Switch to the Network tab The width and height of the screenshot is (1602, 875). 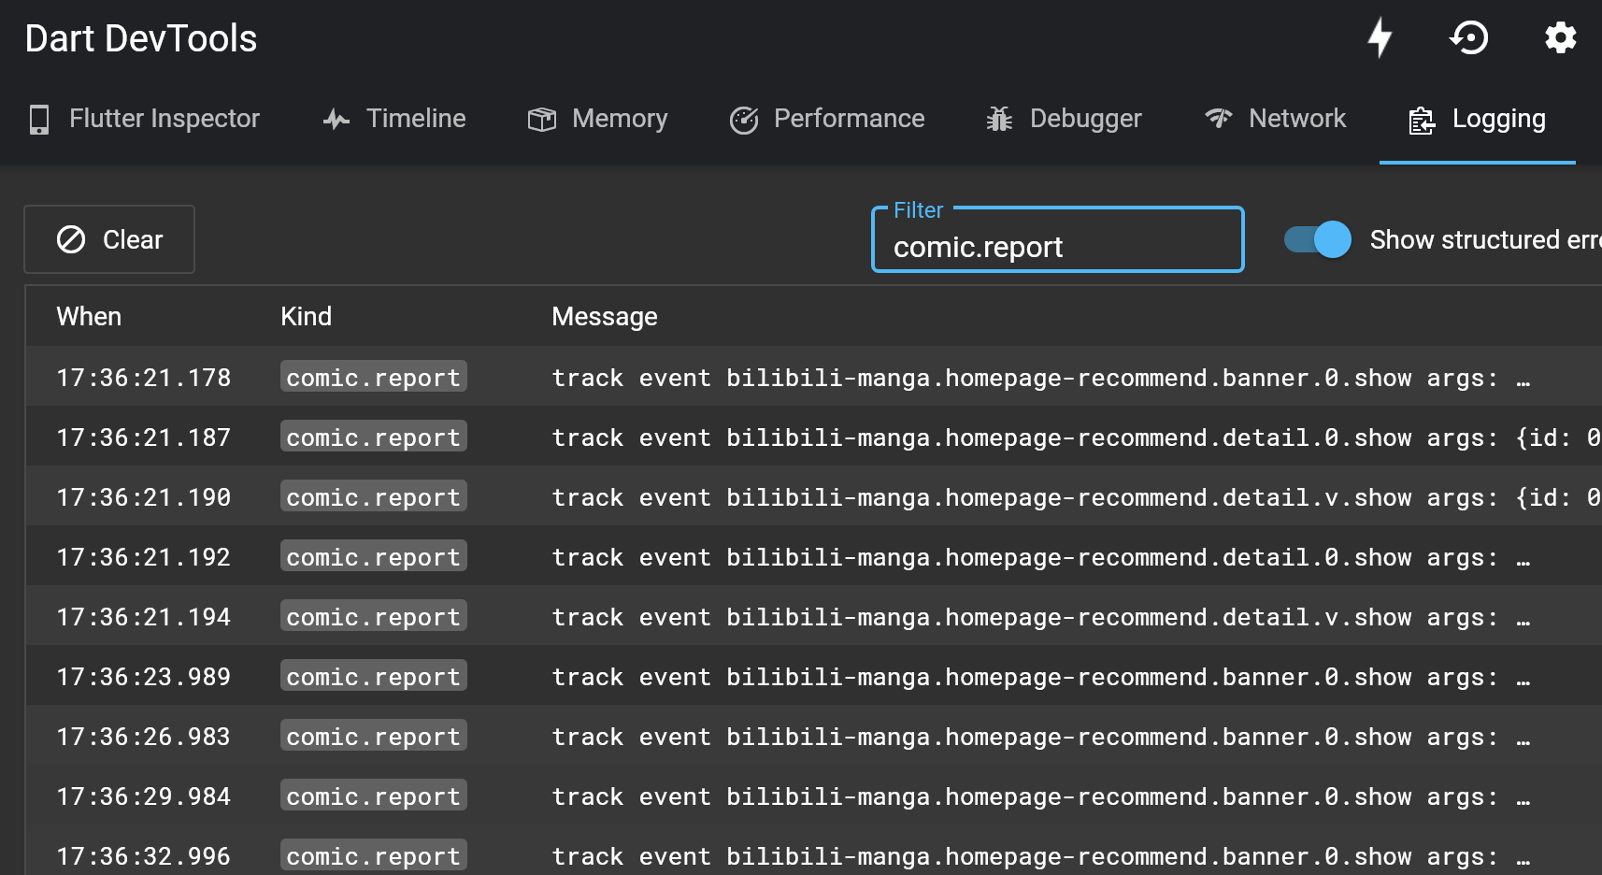[1276, 119]
